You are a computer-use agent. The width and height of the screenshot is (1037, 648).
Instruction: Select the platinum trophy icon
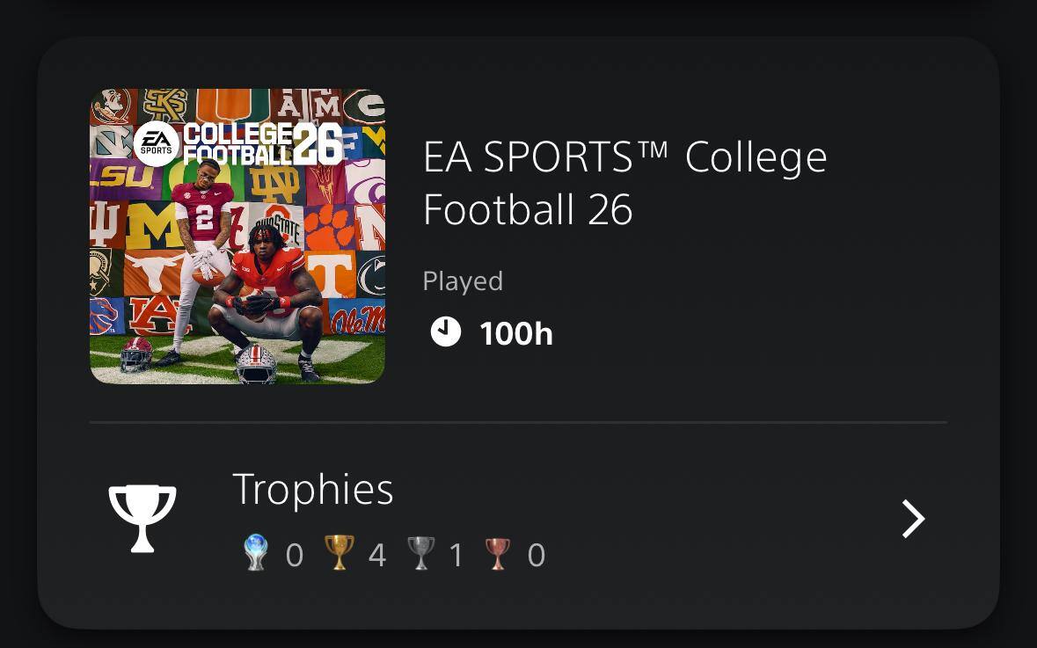pyautogui.click(x=256, y=554)
